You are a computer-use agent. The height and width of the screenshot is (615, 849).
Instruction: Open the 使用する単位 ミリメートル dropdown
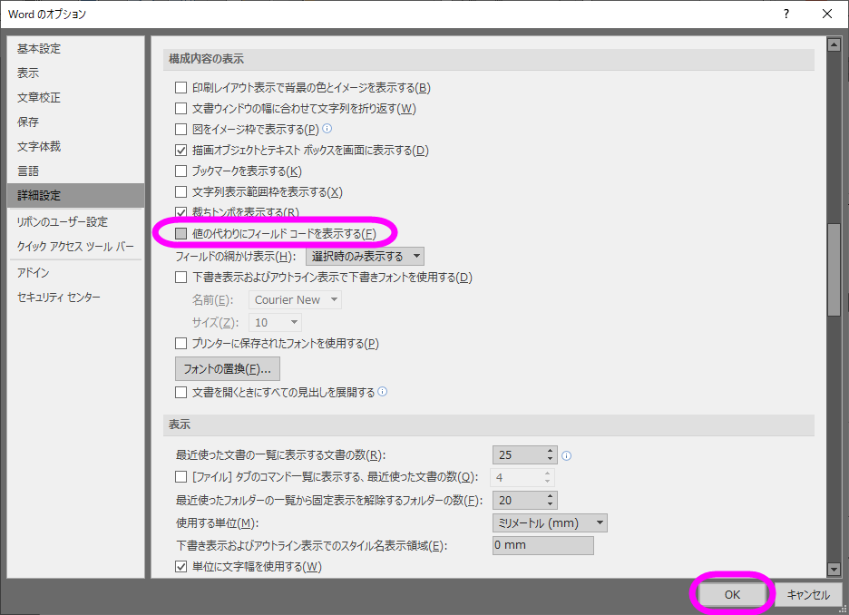tap(550, 523)
